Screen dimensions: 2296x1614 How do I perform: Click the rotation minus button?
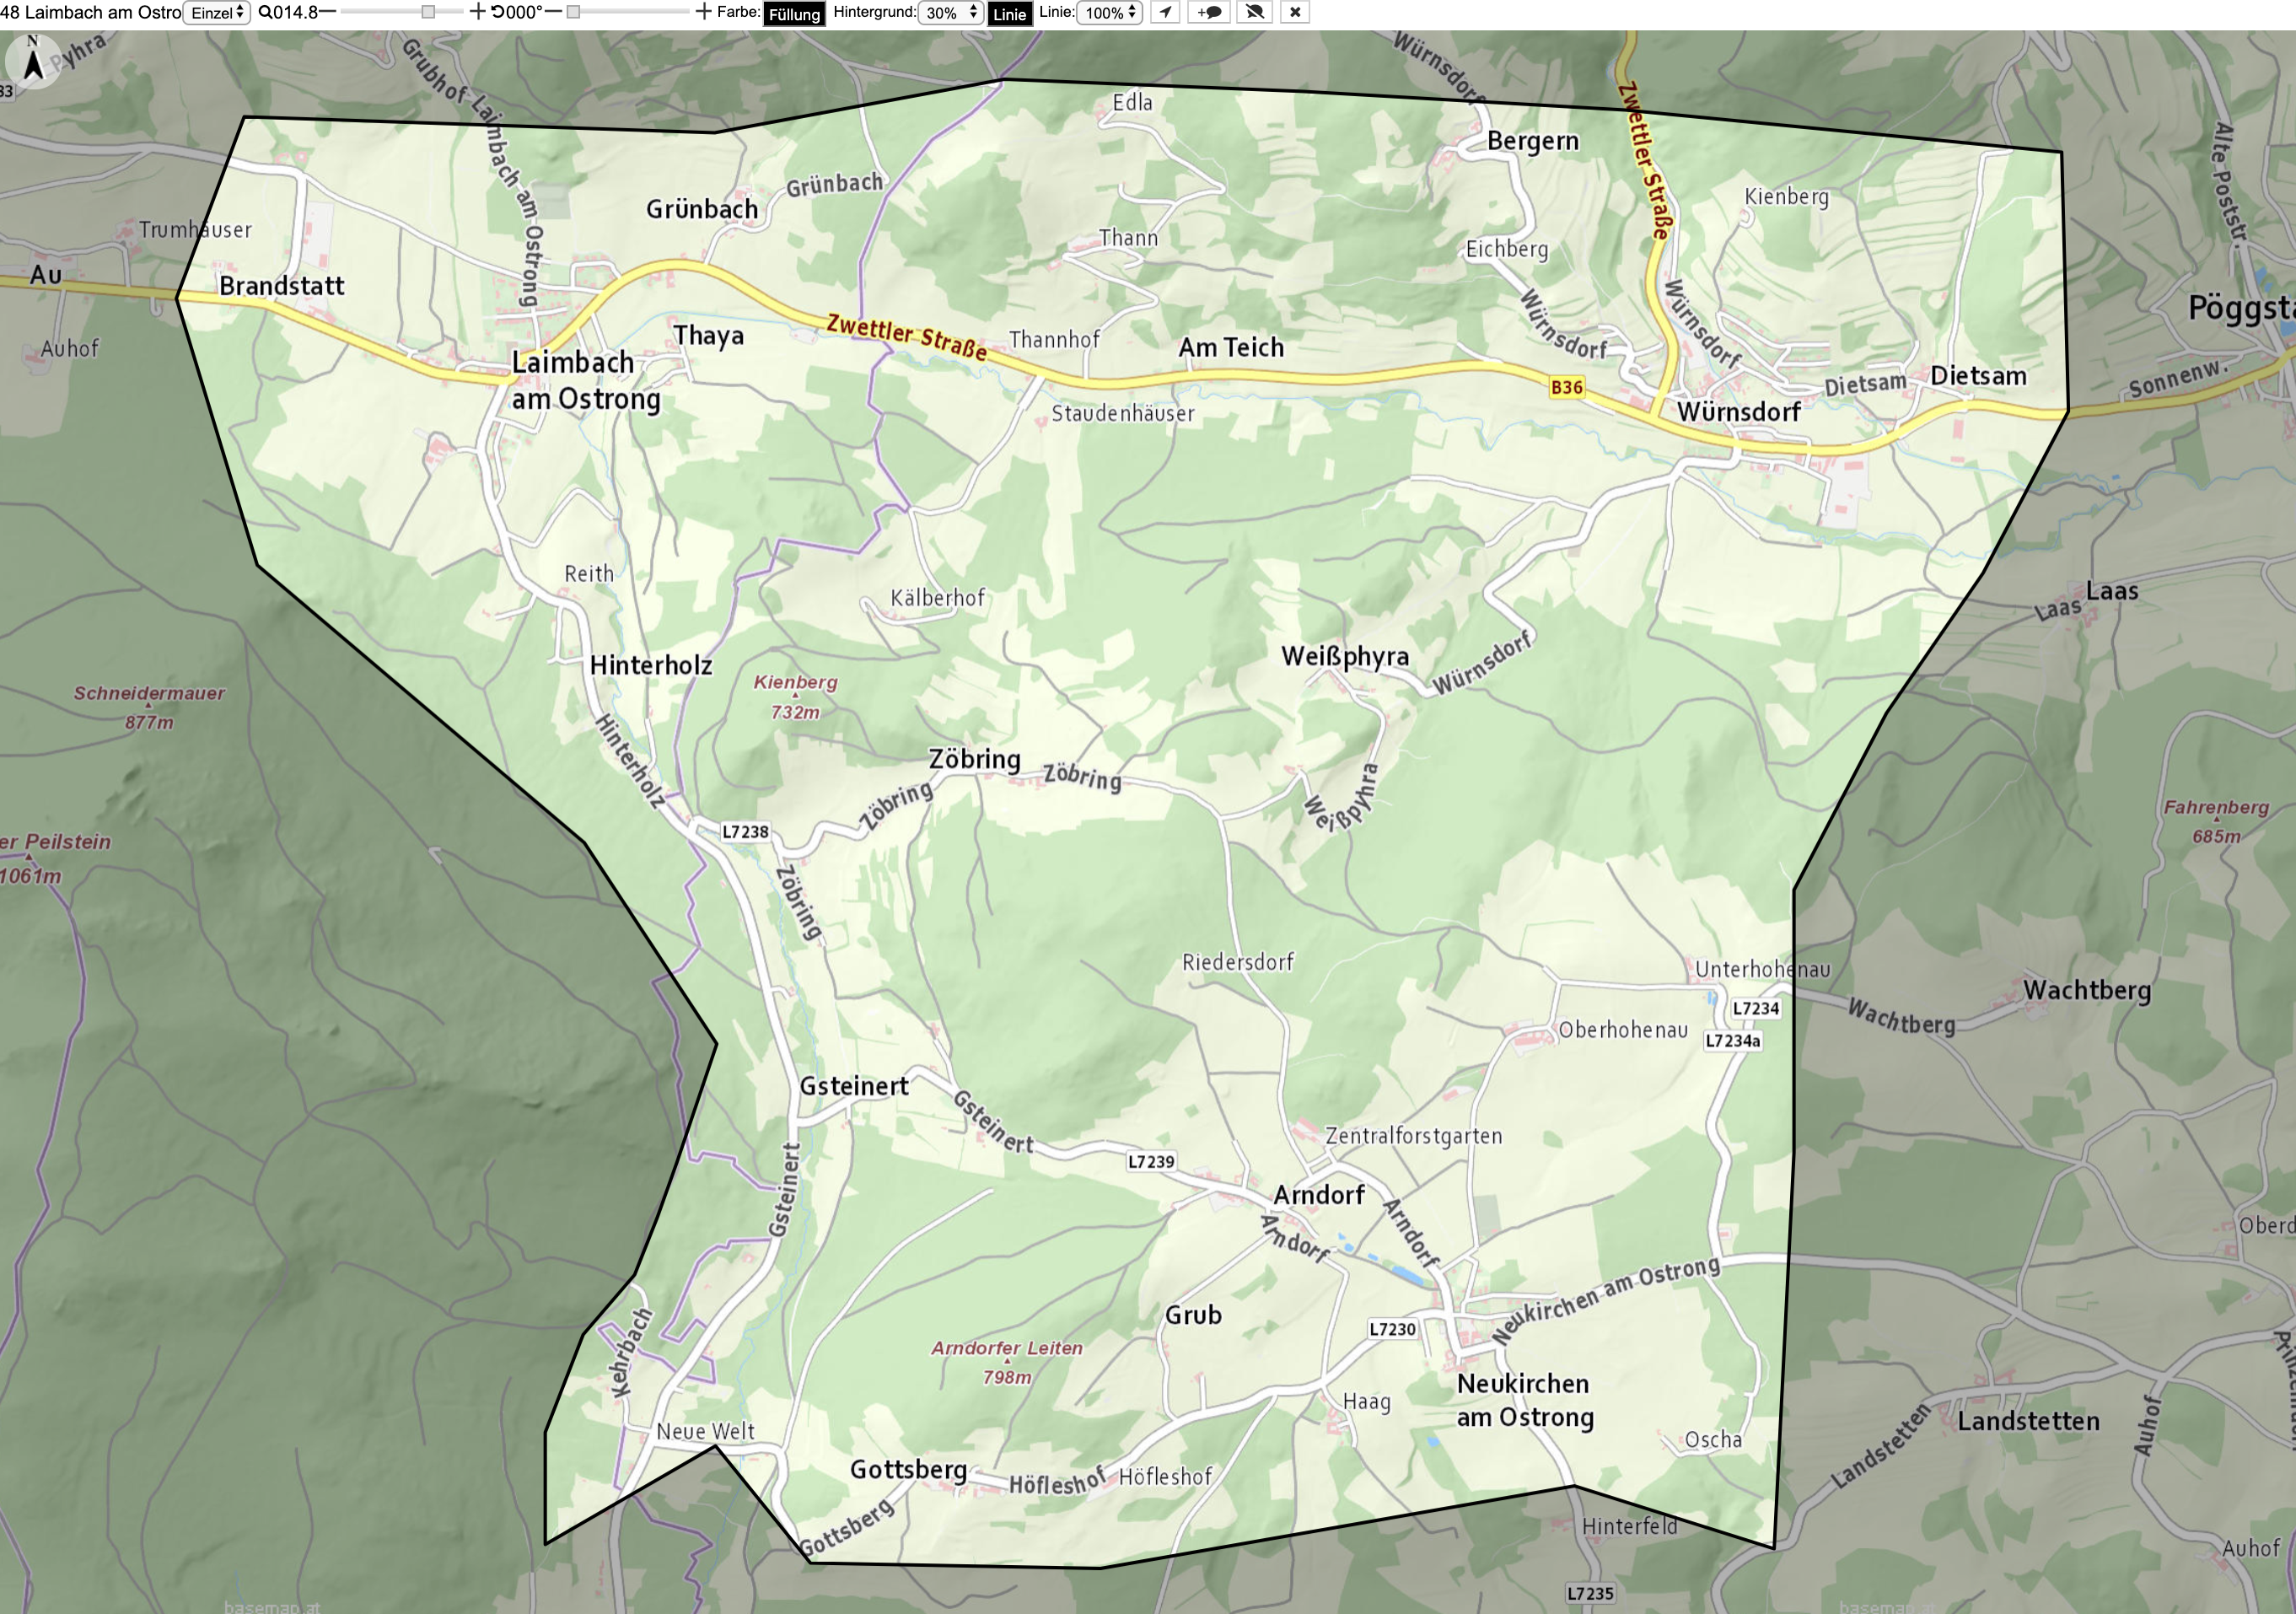[x=553, y=12]
